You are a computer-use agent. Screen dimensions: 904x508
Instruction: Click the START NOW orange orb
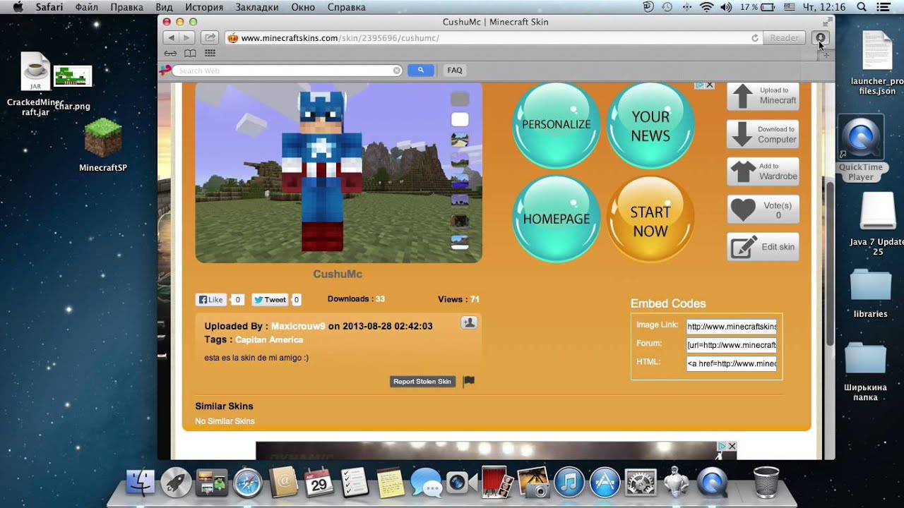[650, 221]
